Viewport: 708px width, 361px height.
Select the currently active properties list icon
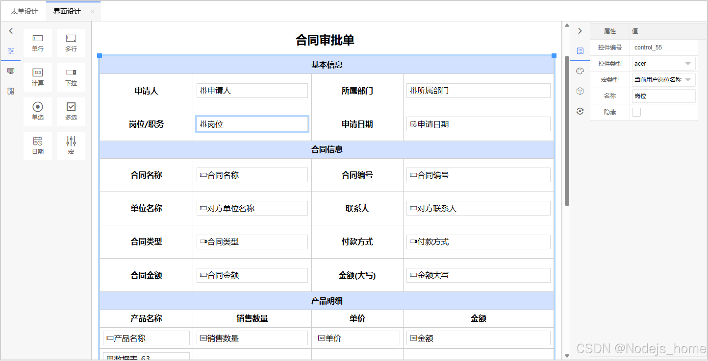[x=580, y=50]
